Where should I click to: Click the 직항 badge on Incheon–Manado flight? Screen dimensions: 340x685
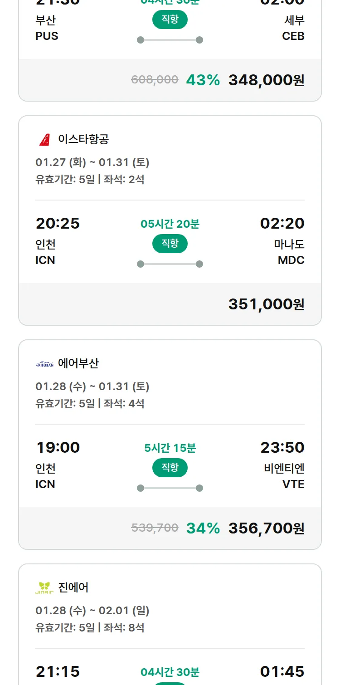(x=170, y=244)
